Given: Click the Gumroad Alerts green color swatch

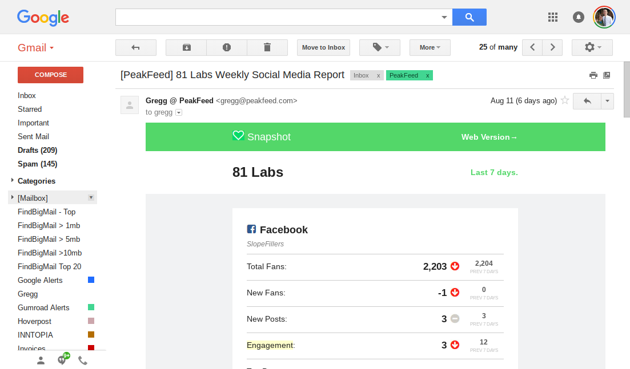Looking at the screenshot, I should [91, 307].
